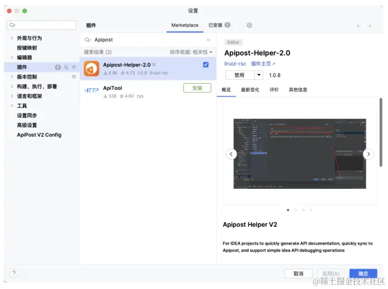The image size is (388, 289).
Task: Click the plugin screenshot preview image
Action: pyautogui.click(x=300, y=154)
